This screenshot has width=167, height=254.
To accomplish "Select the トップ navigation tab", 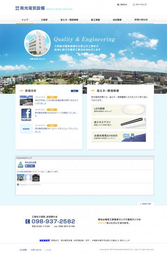I will [25, 20].
